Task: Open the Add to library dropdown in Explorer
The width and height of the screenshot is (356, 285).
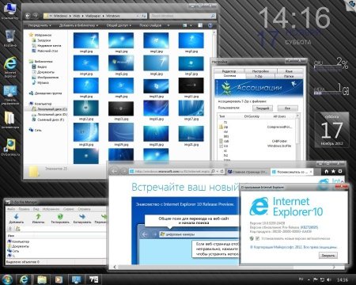Action: (78, 25)
